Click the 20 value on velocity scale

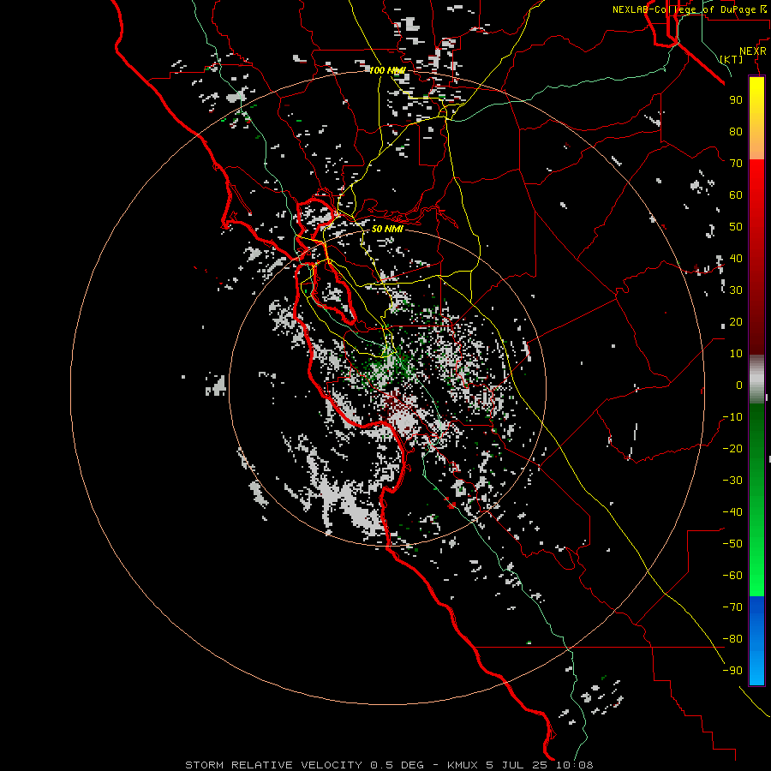point(736,321)
